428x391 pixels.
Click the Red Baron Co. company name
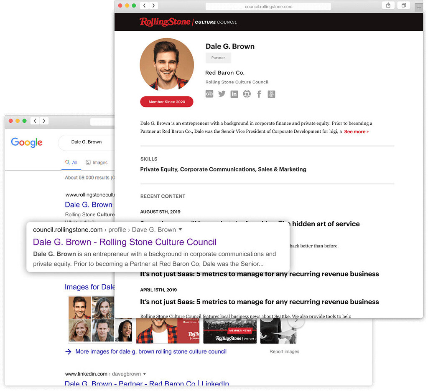[225, 73]
